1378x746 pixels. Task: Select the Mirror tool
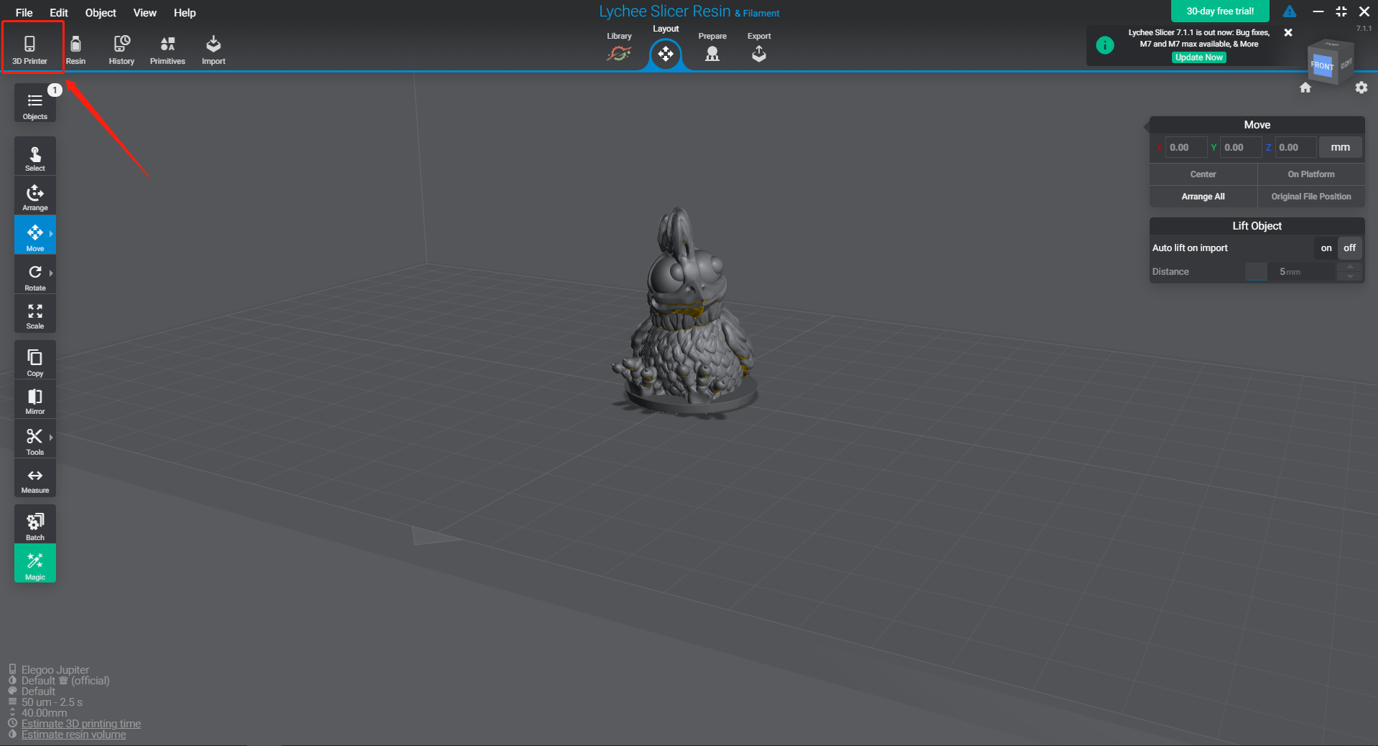(x=34, y=401)
